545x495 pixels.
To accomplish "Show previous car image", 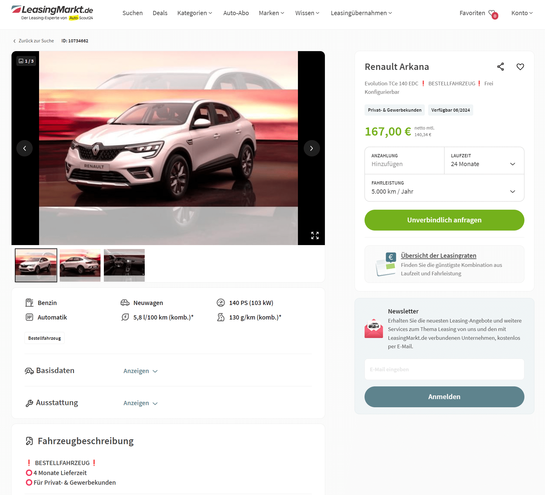I will tap(25, 148).
